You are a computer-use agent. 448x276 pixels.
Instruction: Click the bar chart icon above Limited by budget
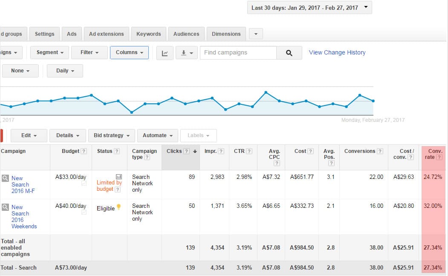(x=119, y=176)
